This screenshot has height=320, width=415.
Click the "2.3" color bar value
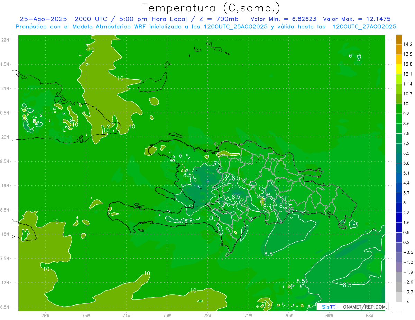click(x=407, y=213)
